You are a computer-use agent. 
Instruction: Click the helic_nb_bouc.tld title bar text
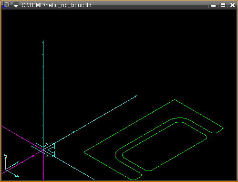[x=56, y=5]
